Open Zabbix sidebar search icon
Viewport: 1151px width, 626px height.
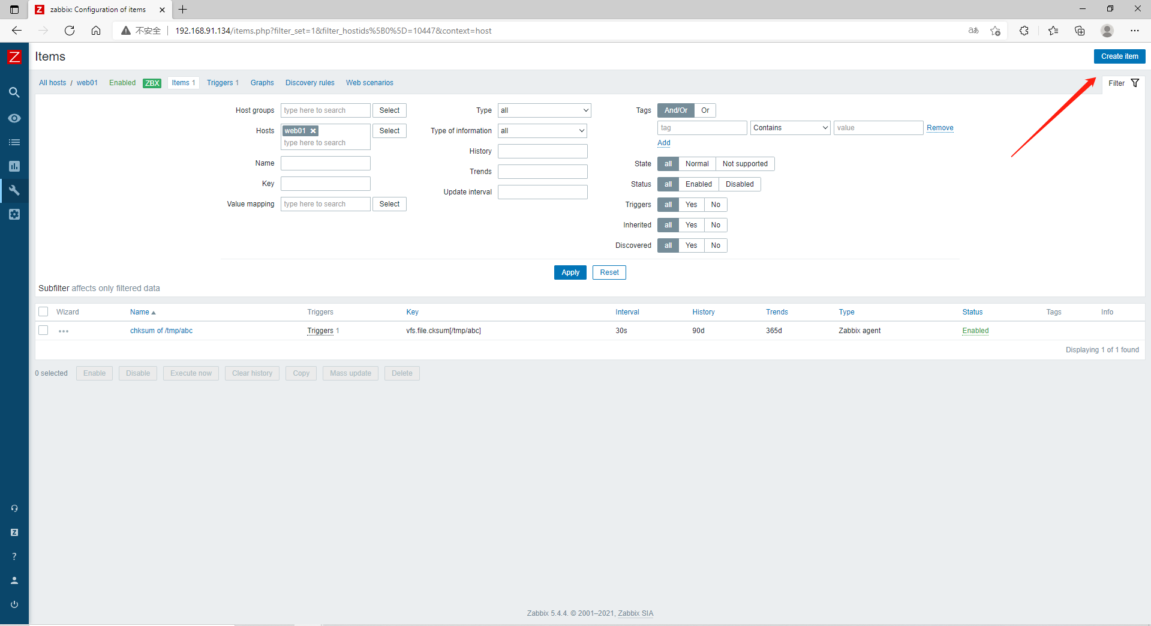(14, 92)
